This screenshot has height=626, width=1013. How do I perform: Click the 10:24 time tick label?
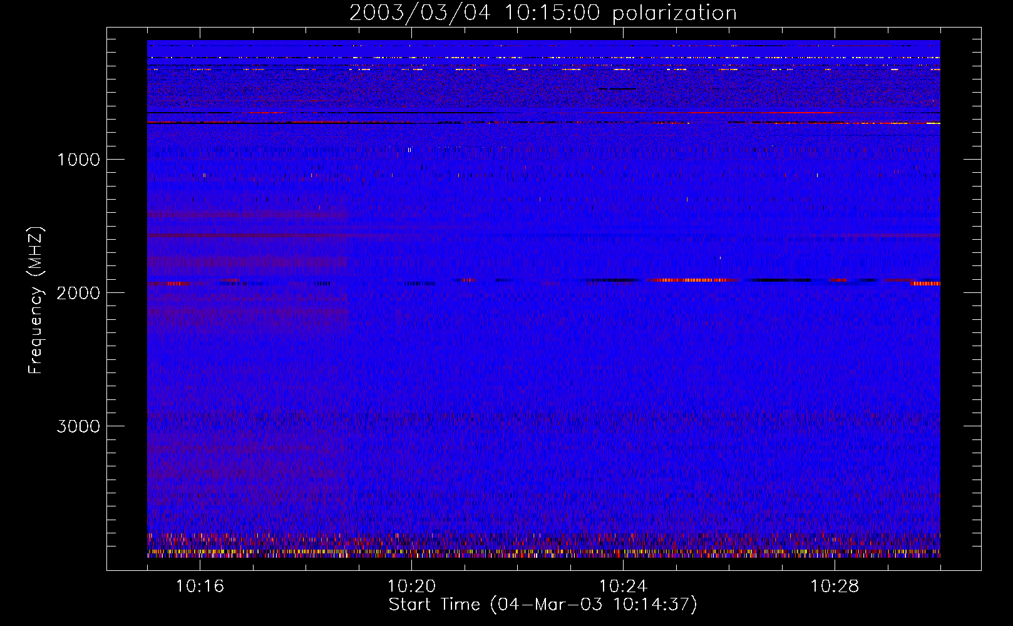click(x=623, y=587)
